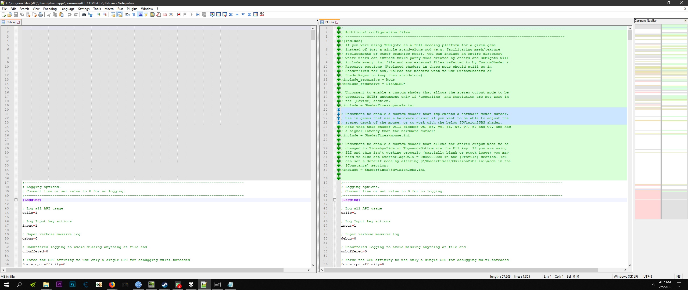
Task: Click the Cut scissors icon
Action: 49,15
